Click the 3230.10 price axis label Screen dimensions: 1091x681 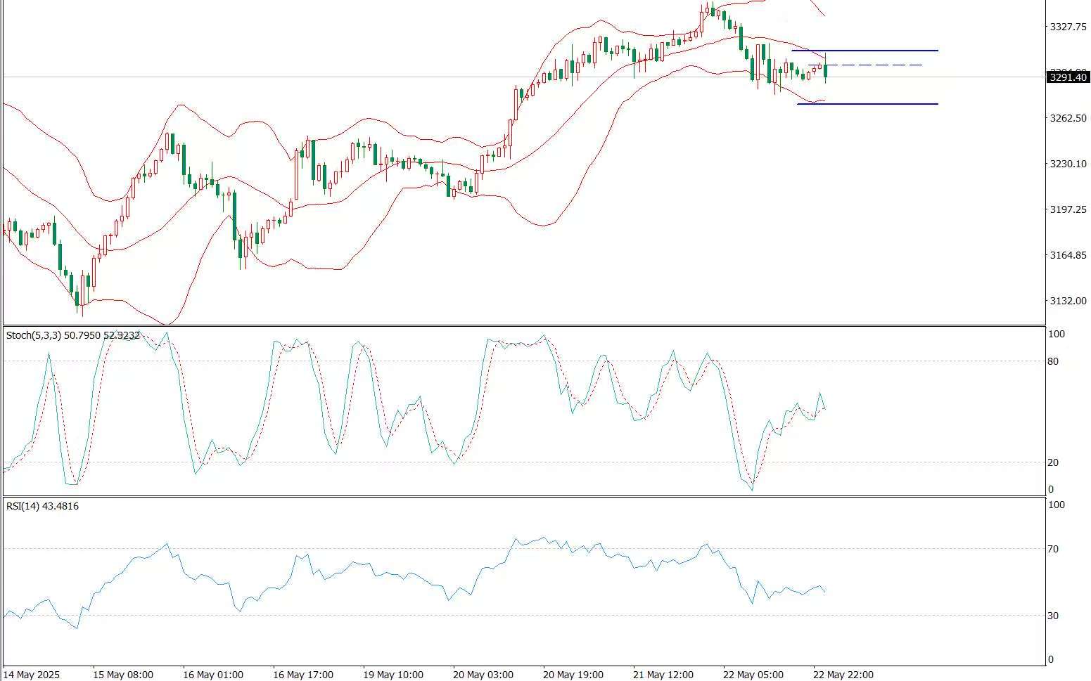click(x=1068, y=164)
